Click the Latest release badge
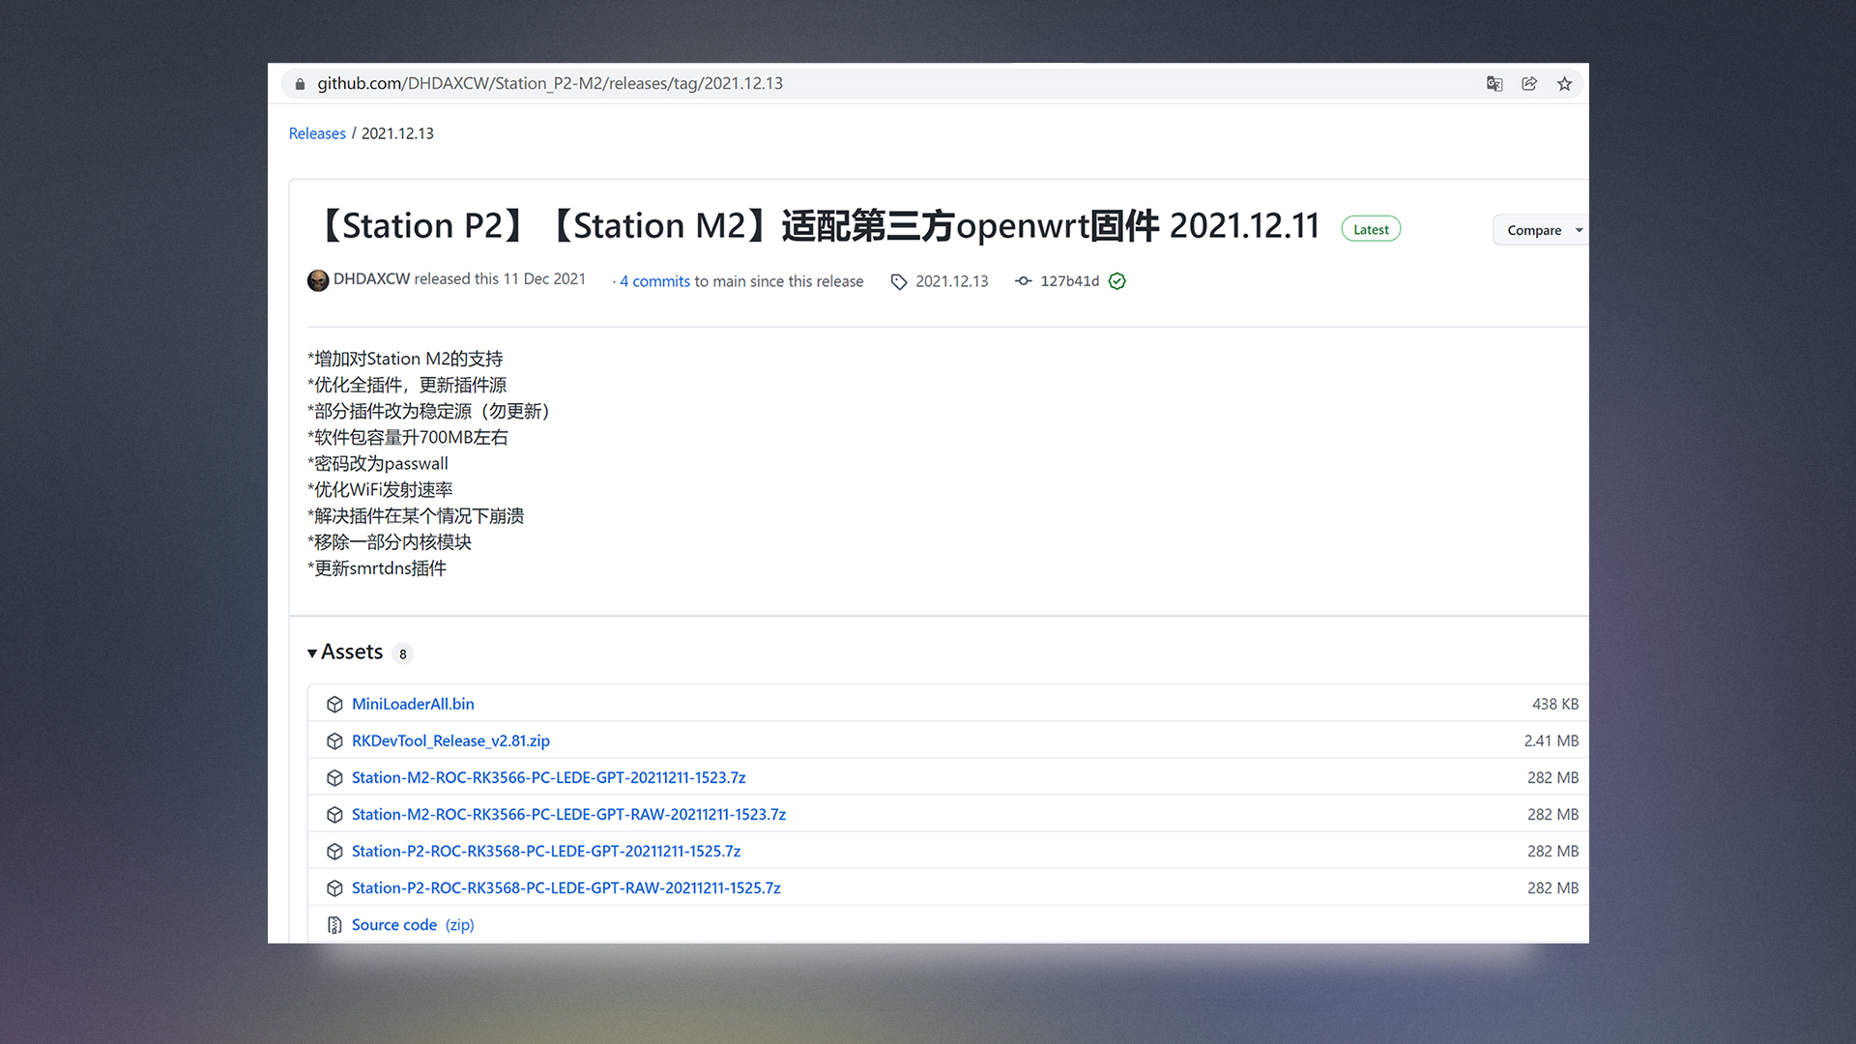 coord(1371,228)
